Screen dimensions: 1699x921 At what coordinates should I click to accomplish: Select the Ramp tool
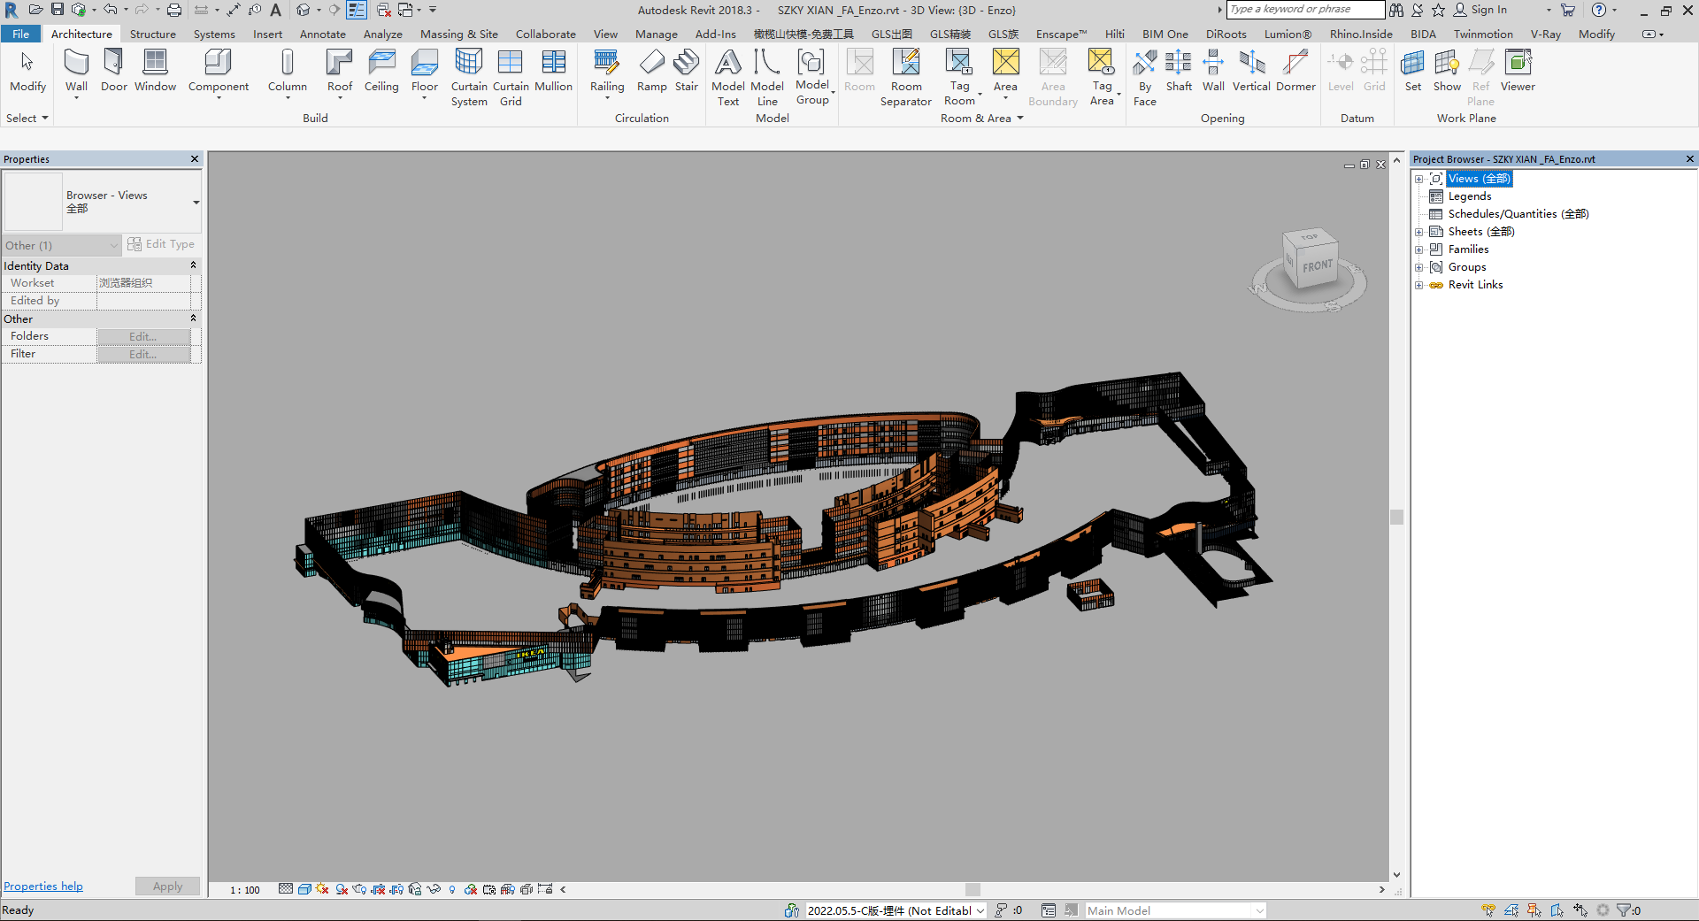pyautogui.click(x=651, y=71)
